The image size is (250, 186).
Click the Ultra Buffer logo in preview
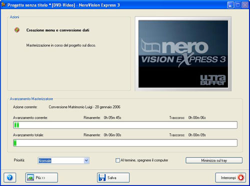[x=213, y=80]
